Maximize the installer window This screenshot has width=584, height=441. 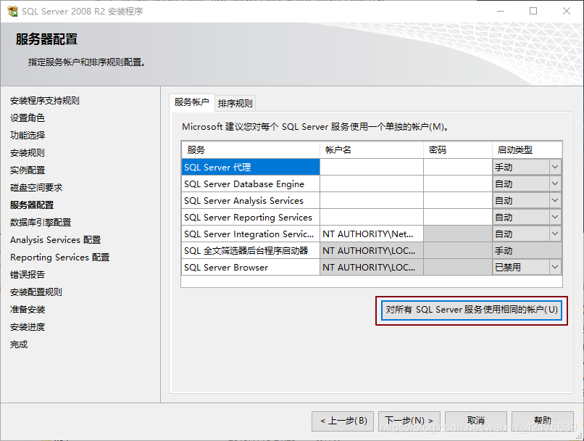(533, 11)
